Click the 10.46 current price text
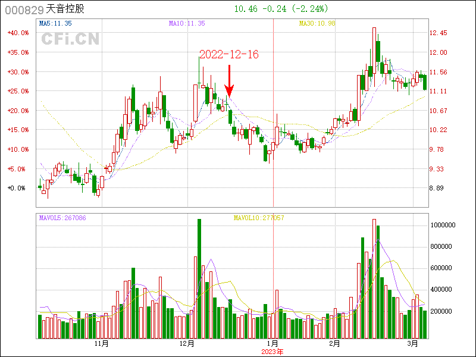The image size is (476, 357). (246, 9)
